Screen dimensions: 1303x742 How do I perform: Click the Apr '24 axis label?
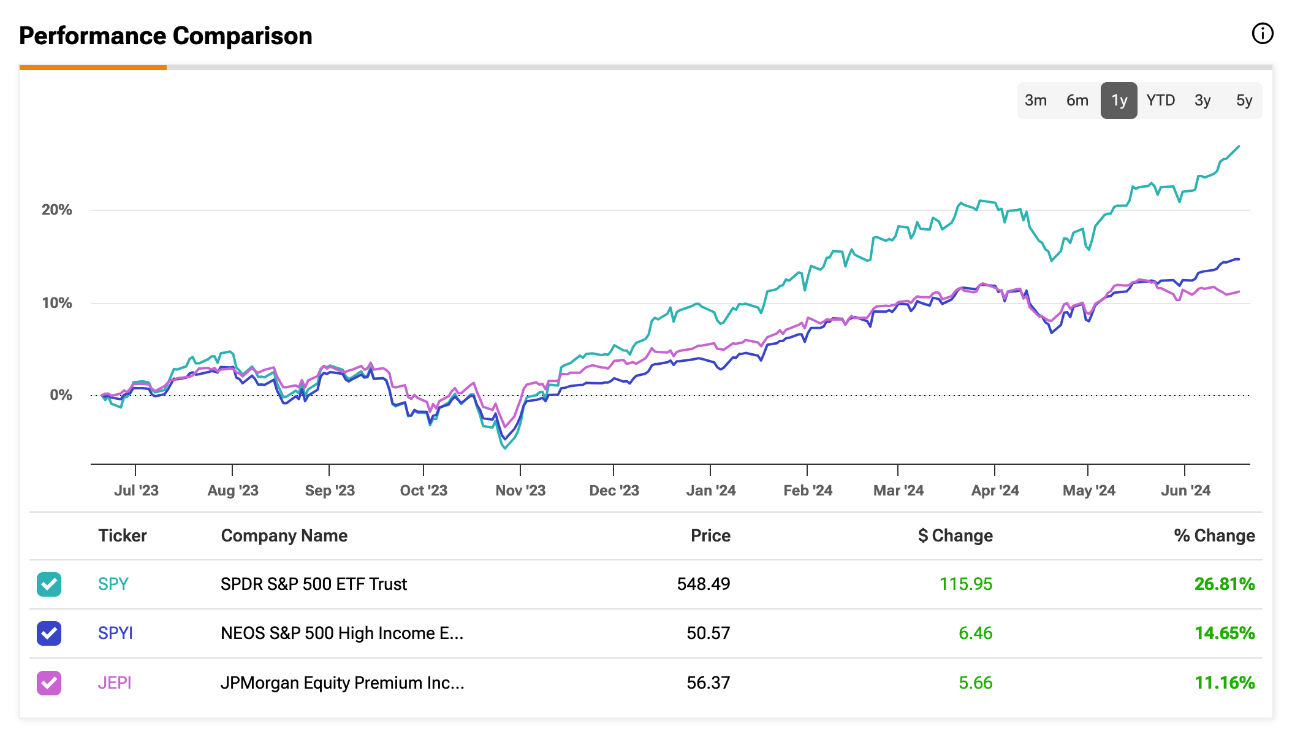[995, 491]
